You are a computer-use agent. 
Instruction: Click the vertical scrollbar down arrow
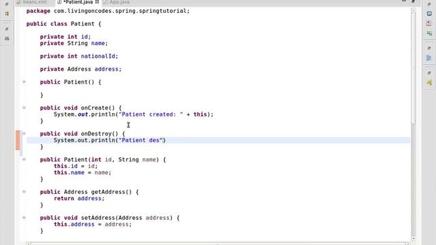tap(414, 238)
